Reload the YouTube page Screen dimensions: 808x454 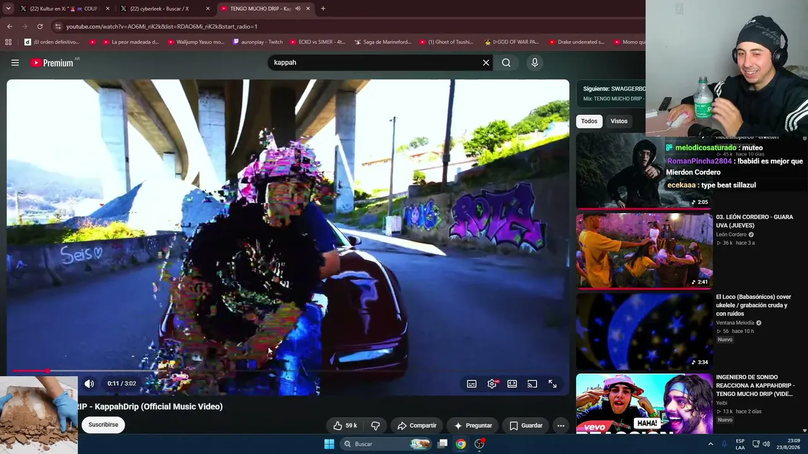(40, 26)
